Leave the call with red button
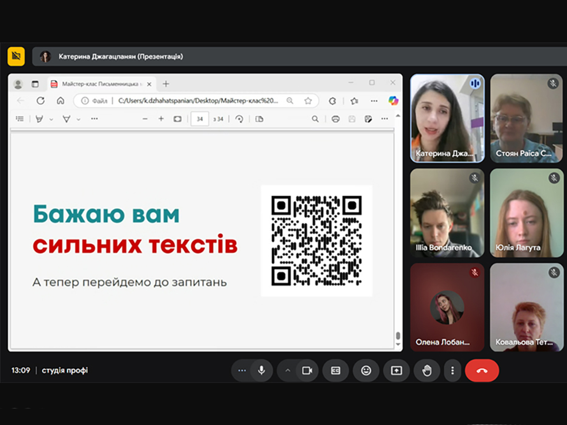The image size is (567, 425). (x=482, y=370)
